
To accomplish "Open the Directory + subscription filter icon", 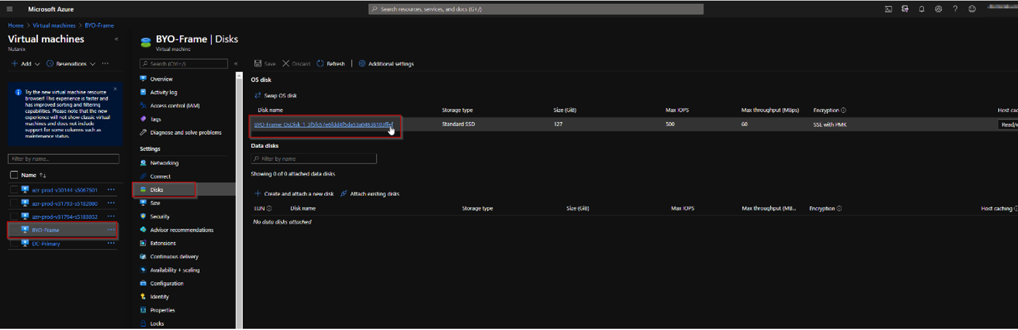I will pyautogui.click(x=905, y=9).
